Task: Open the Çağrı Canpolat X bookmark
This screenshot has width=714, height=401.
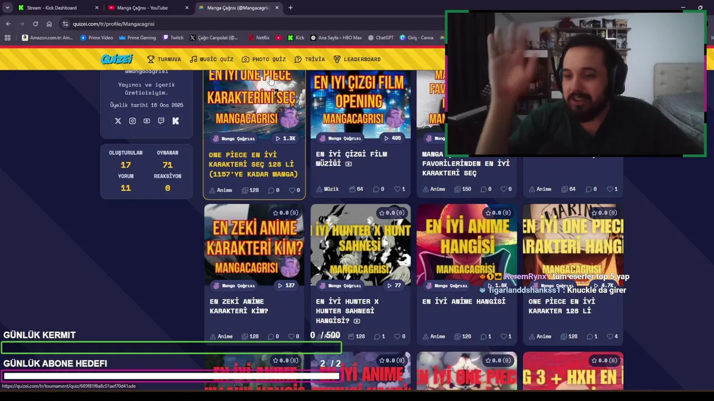Action: [214, 38]
